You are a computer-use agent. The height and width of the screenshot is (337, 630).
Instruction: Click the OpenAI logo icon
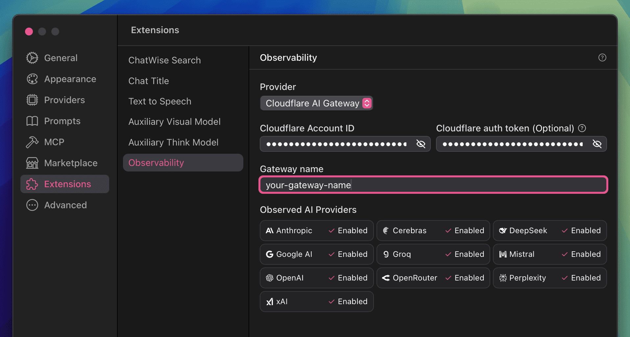(270, 278)
